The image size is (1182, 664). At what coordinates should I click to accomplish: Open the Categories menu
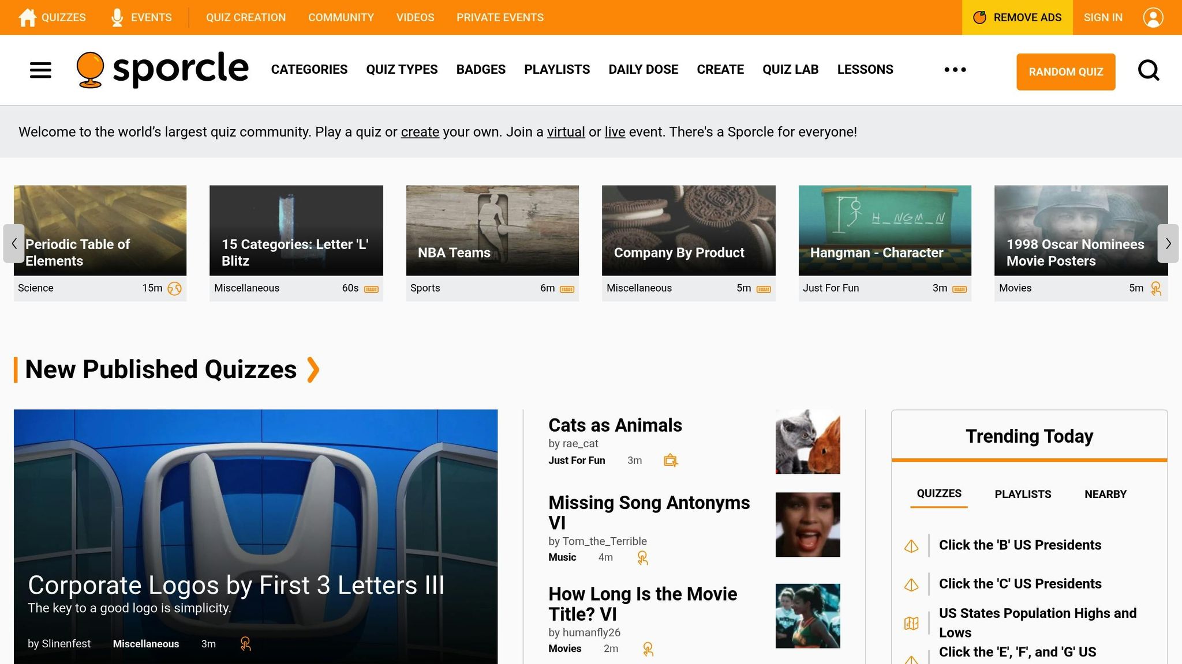click(309, 70)
